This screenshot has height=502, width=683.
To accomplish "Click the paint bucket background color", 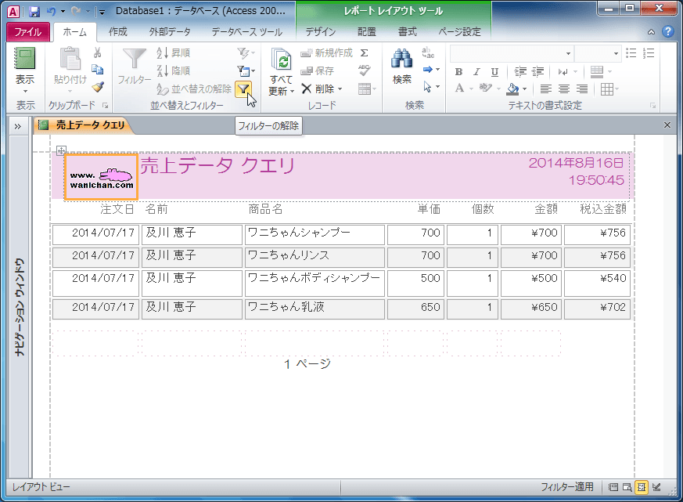I will [x=513, y=88].
